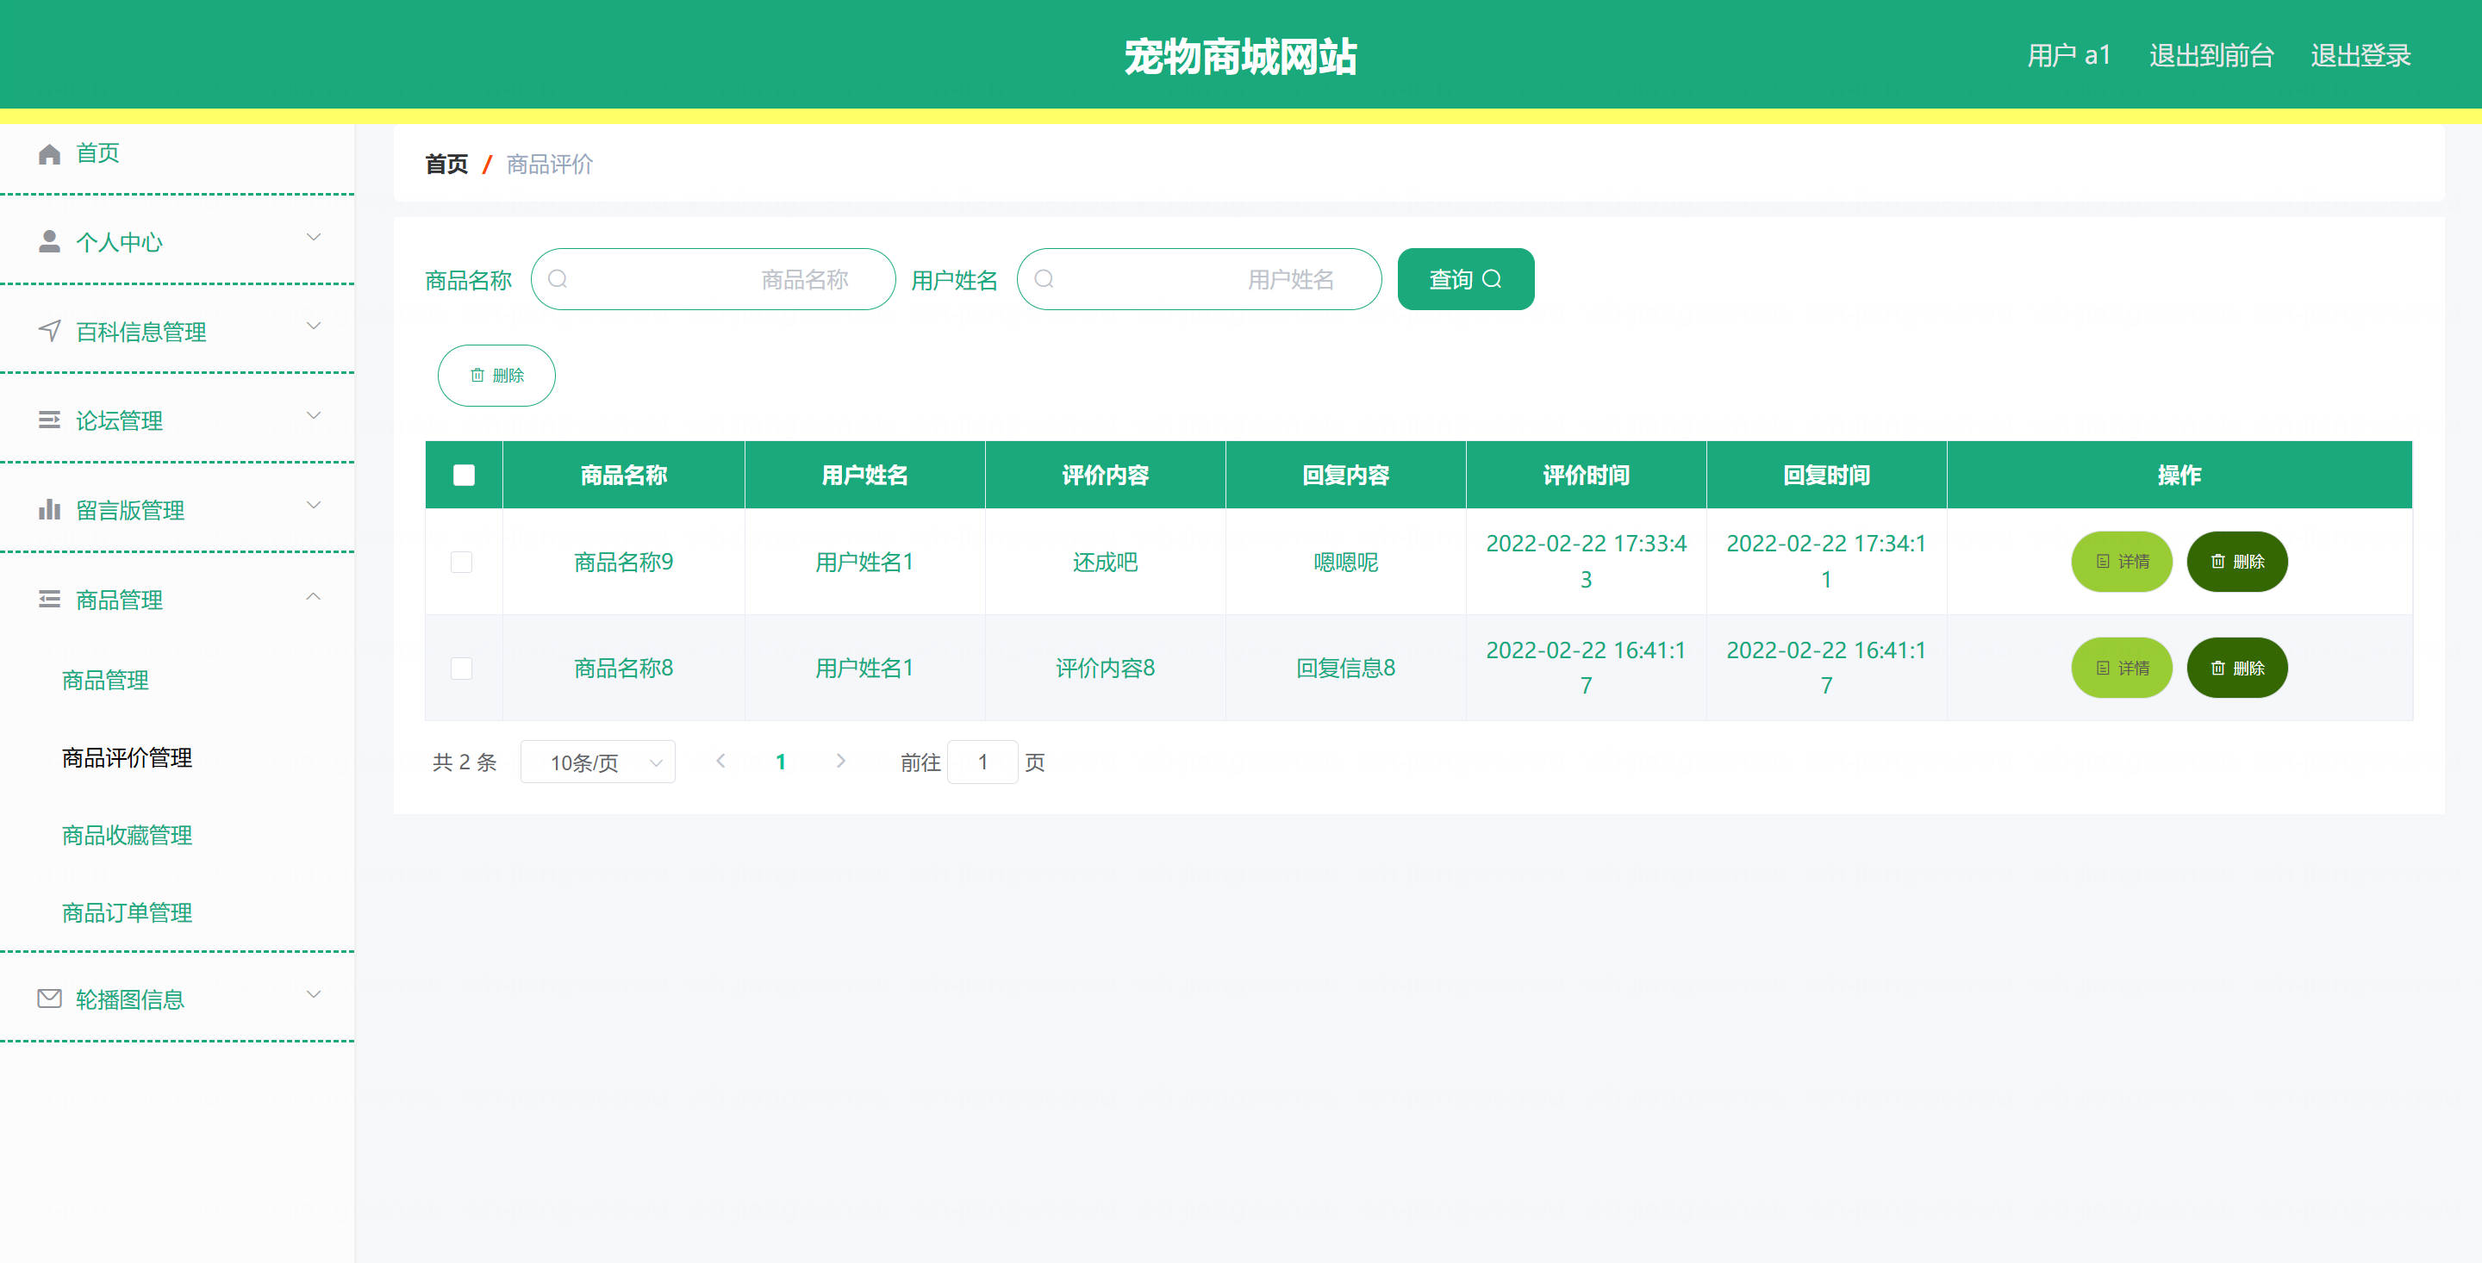Check the row checkbox for 商品名称8
This screenshot has height=1263, width=2482.
point(462,669)
